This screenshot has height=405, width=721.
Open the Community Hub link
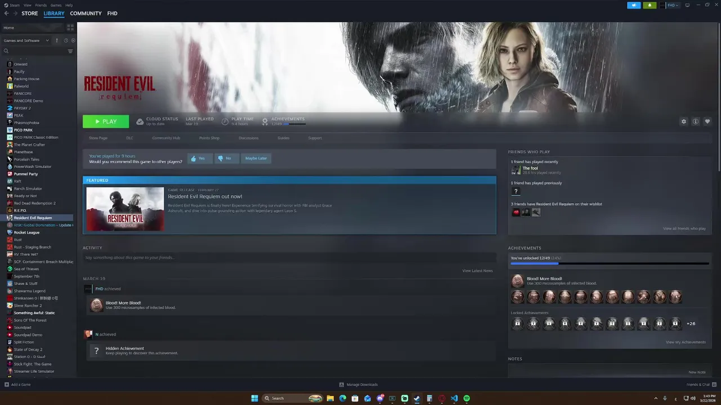pyautogui.click(x=166, y=138)
